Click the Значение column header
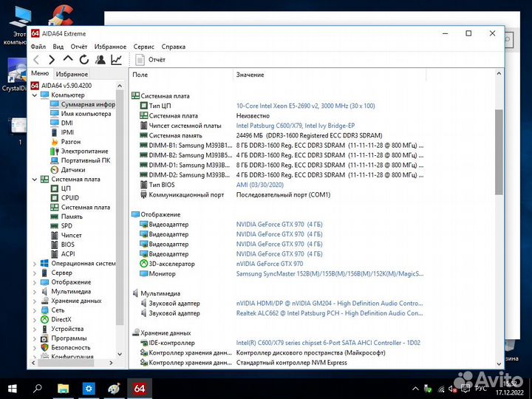Viewport: 532px width, 399px height. coord(250,75)
